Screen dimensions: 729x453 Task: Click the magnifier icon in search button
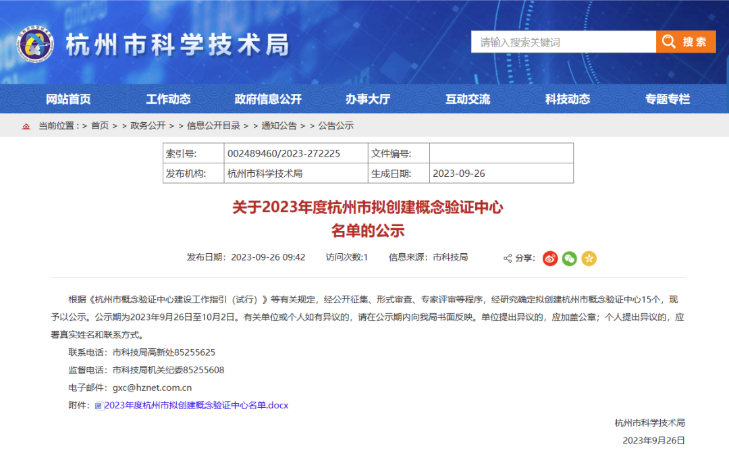tap(668, 42)
